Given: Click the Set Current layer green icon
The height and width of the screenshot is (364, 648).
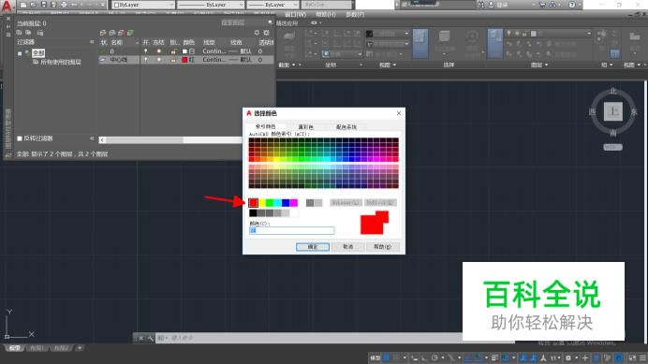Looking at the screenshot, I should click(x=130, y=33).
